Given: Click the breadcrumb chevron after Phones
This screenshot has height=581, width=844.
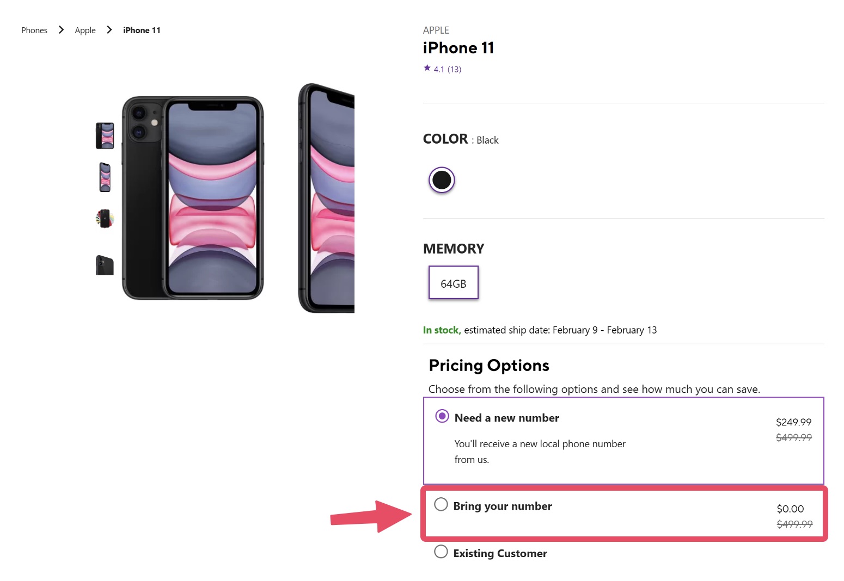Looking at the screenshot, I should pyautogui.click(x=61, y=30).
